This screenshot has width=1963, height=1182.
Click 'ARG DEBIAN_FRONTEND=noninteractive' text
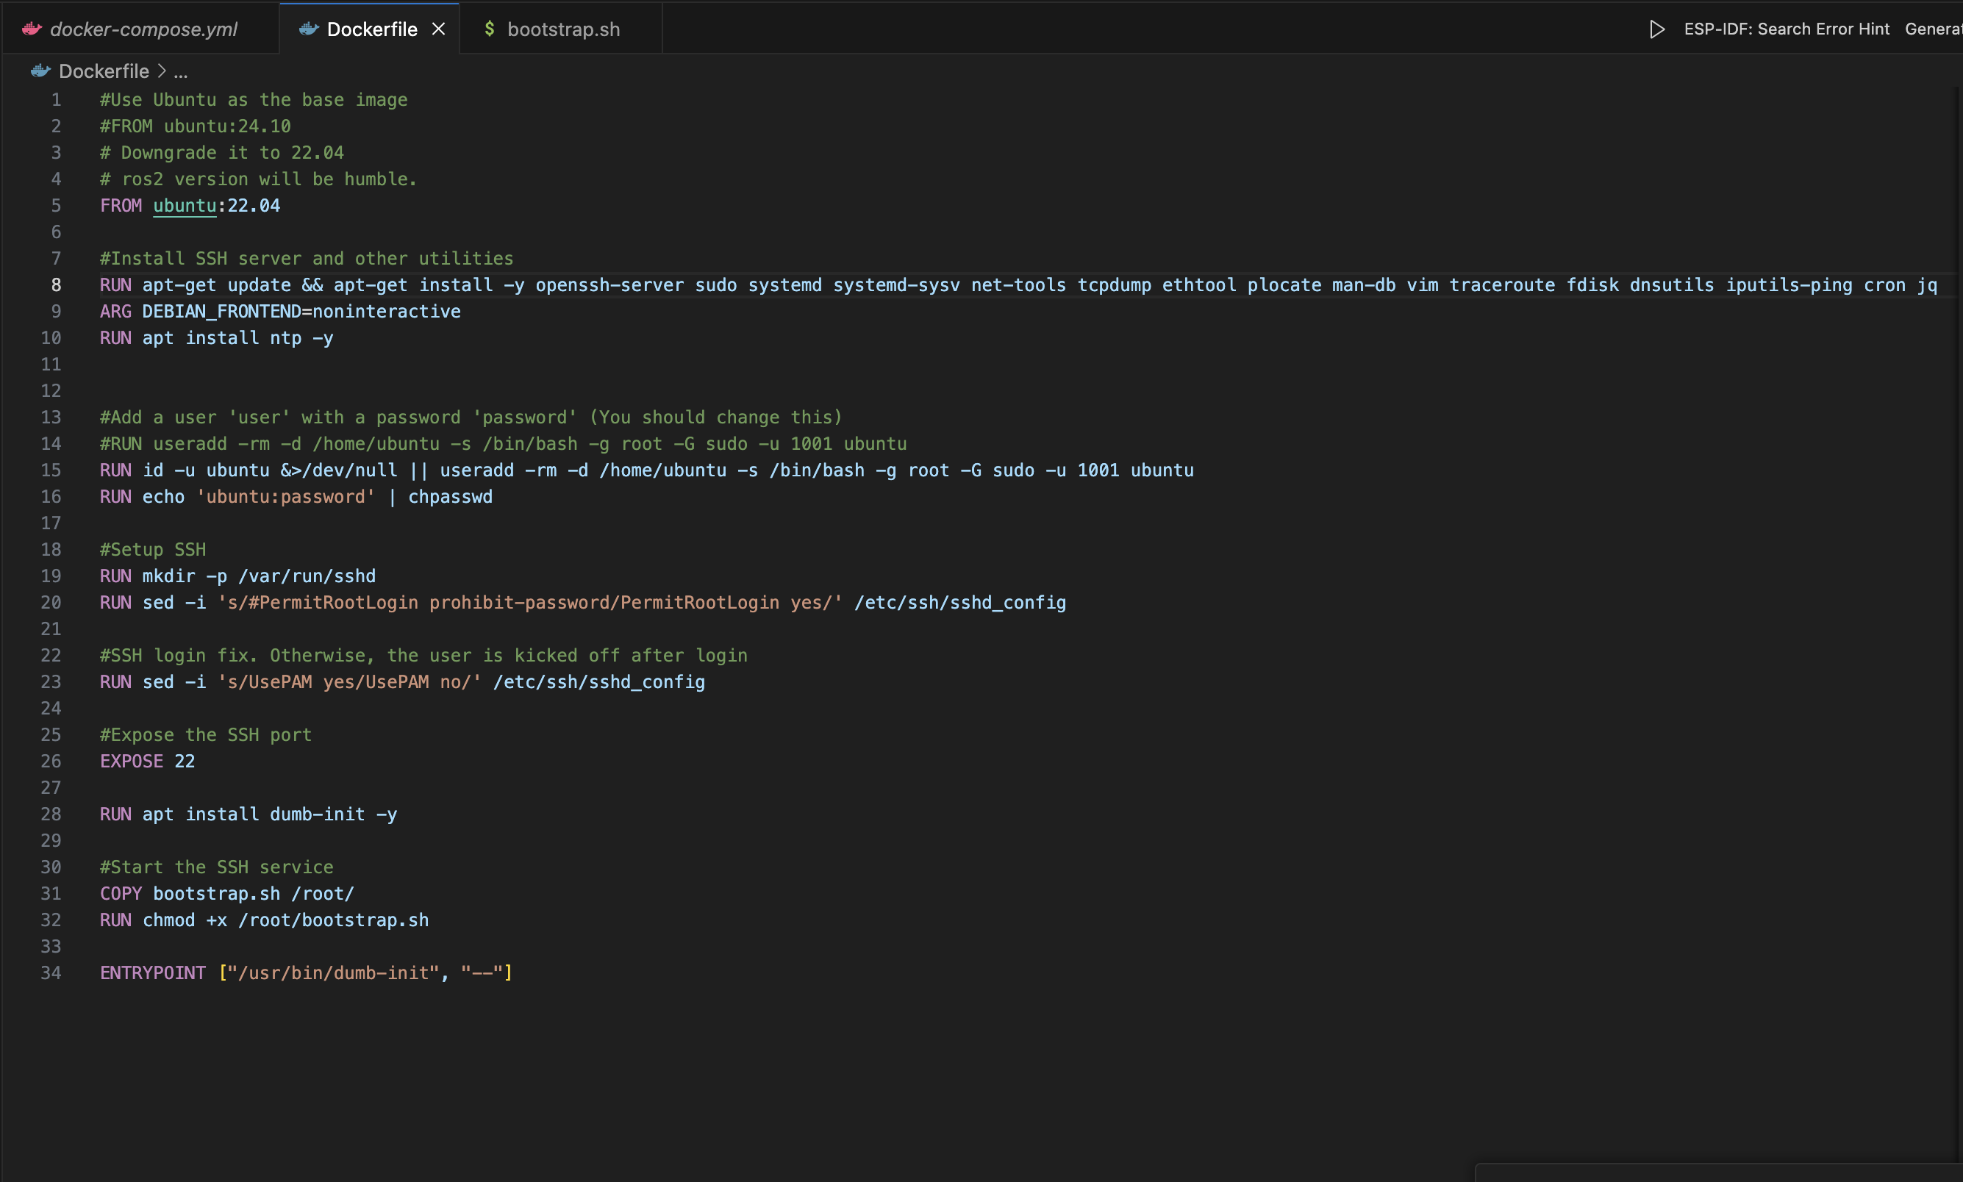(x=280, y=312)
